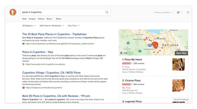This screenshot has width=197, height=109.
Task: Click the TripAdvisor owl favicon
Action: (23, 44)
